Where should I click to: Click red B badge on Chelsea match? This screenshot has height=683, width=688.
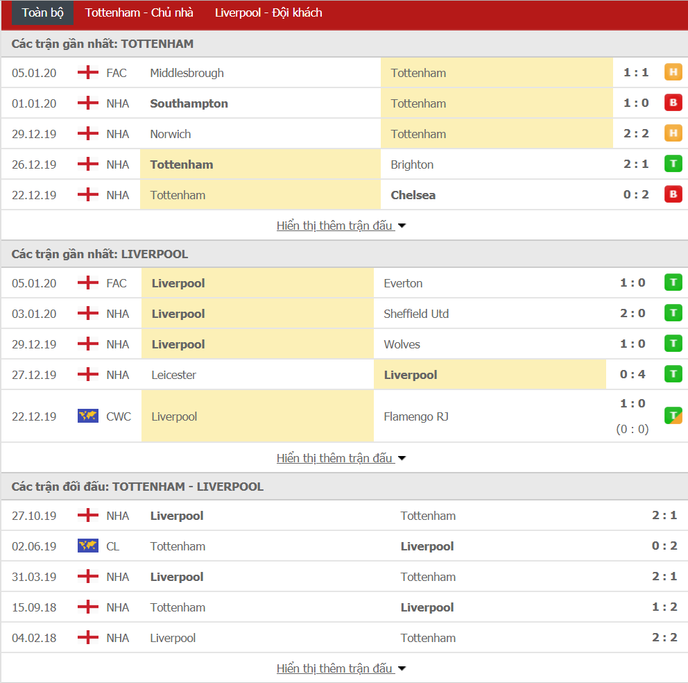pyautogui.click(x=673, y=194)
